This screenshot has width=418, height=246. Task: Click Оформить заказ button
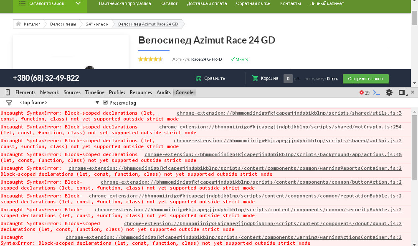point(365,79)
